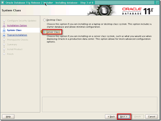161x121 pixels.
Task: Cancel the Oracle installation
Action: click(x=151, y=116)
